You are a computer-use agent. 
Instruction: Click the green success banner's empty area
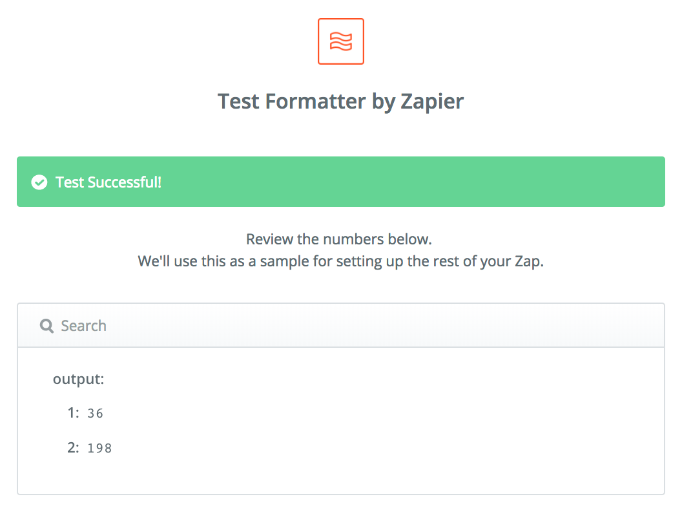click(x=413, y=182)
